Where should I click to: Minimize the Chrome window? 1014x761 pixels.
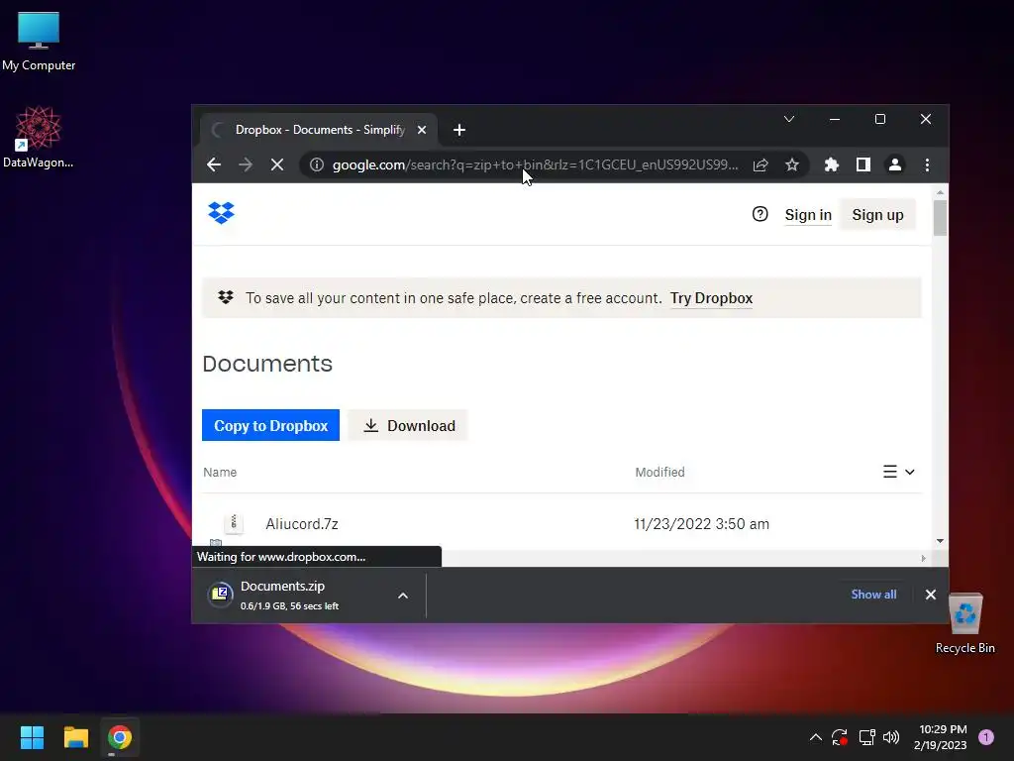(x=834, y=119)
